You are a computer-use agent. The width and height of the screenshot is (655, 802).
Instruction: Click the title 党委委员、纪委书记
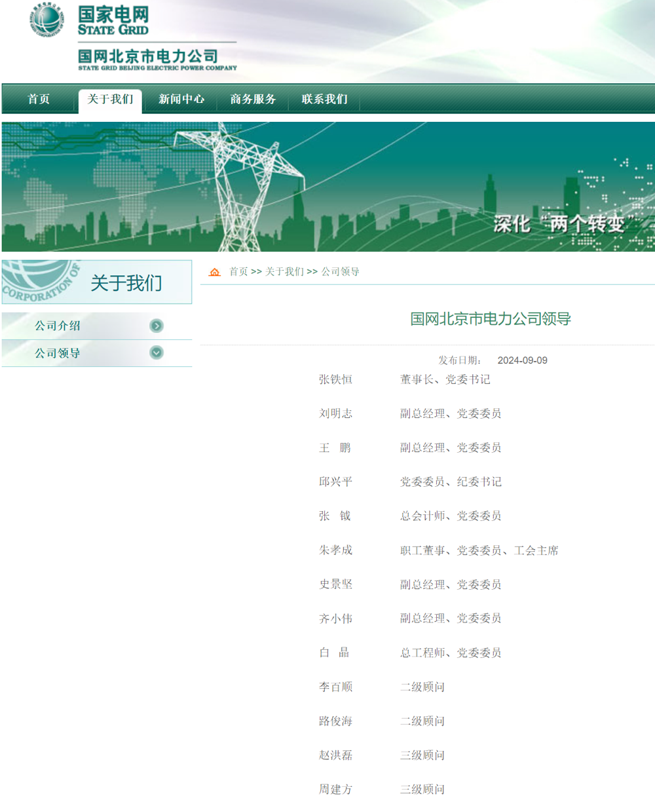tap(451, 482)
